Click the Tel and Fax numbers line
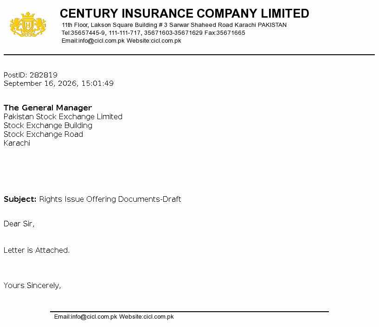379x327 pixels. pyautogui.click(x=153, y=33)
